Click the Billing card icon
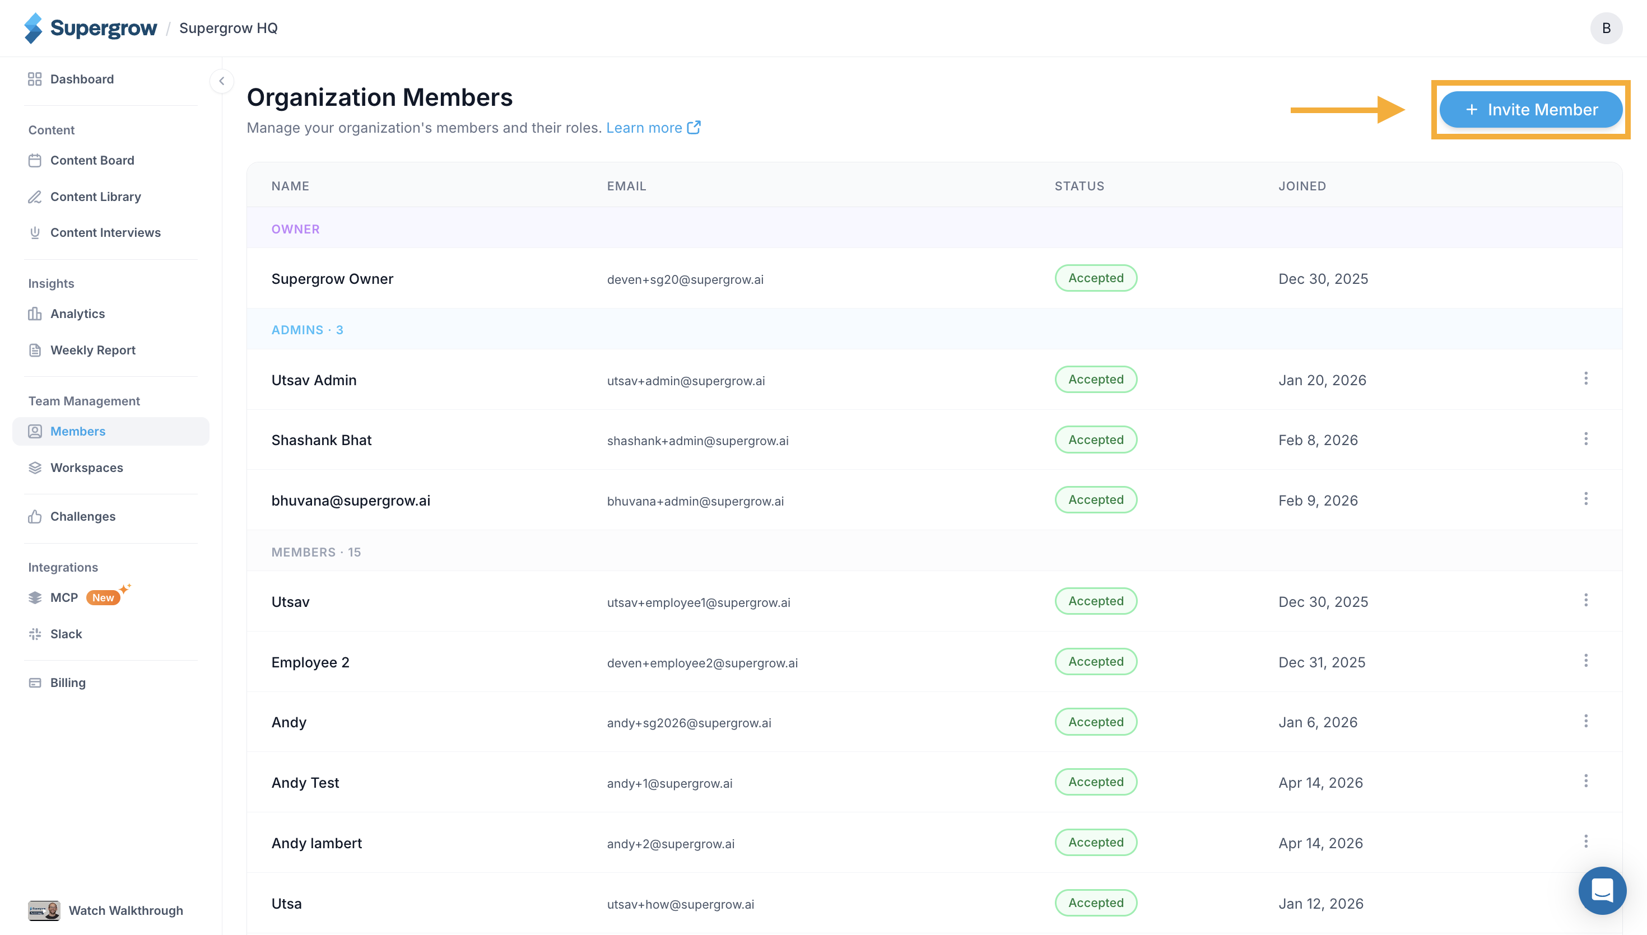The height and width of the screenshot is (935, 1647). coord(35,683)
